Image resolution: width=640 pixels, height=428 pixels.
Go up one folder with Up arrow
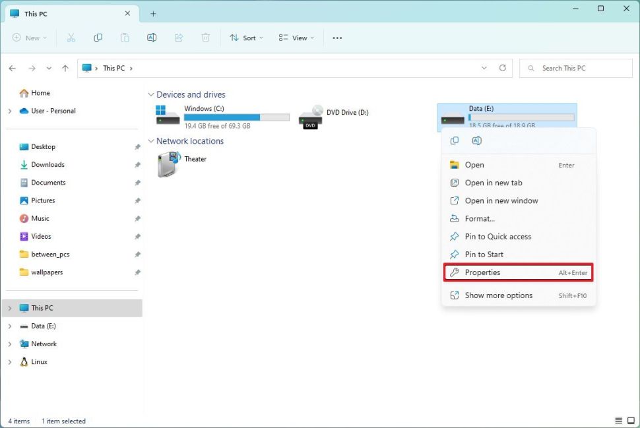click(65, 68)
